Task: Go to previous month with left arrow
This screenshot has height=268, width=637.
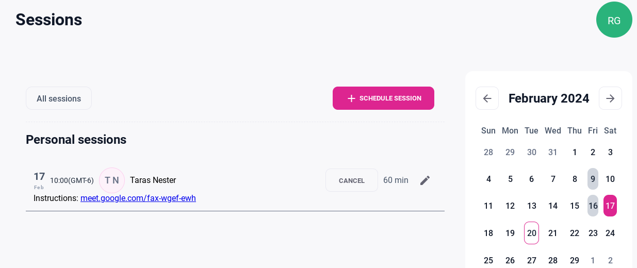Action: coord(487,98)
